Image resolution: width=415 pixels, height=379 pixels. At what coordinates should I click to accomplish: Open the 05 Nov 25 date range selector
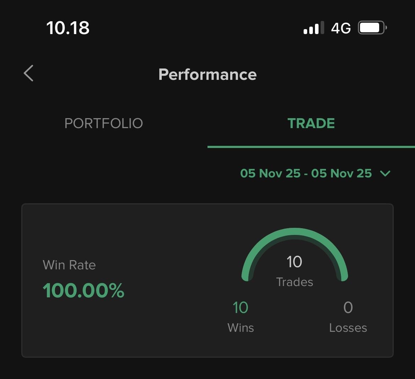pos(306,174)
